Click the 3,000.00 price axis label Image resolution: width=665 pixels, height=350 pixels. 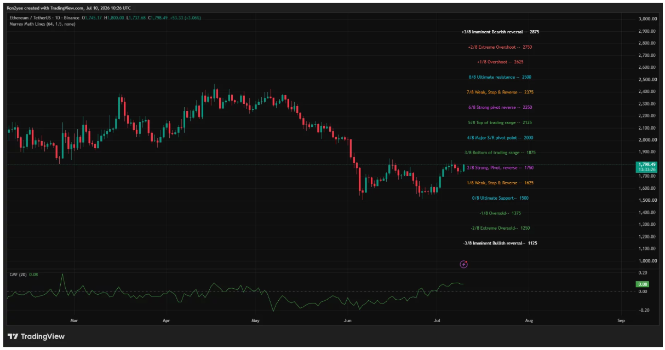coord(647,19)
